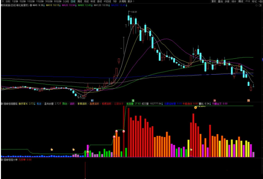
Task: Click the blue MA250 indicator label
Action: pyautogui.click(x=119, y=5)
